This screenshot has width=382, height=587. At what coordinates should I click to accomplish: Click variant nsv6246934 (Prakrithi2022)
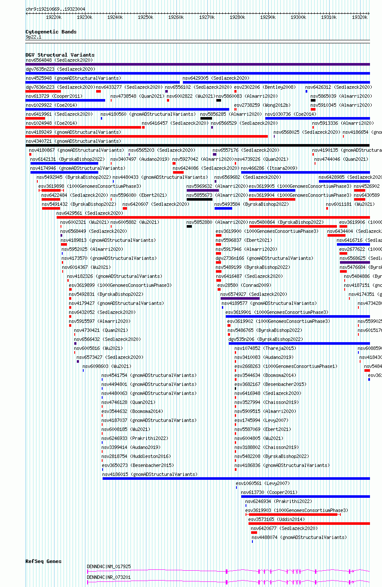(x=279, y=501)
